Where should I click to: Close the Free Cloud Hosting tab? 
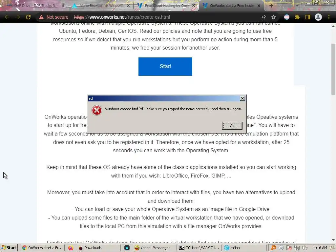(x=194, y=6)
